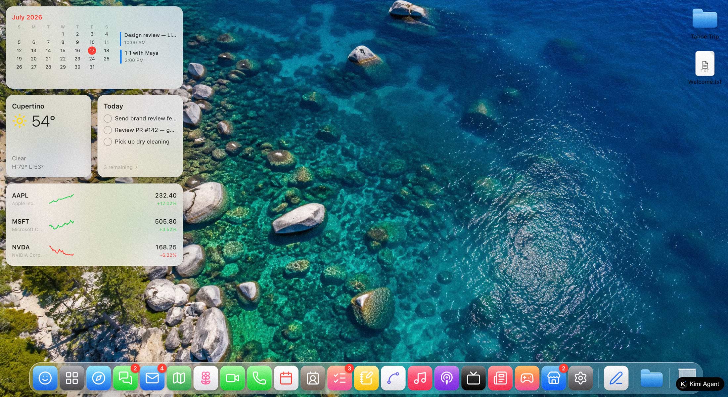The height and width of the screenshot is (397, 728).
Task: Open the 1:1 with Maya event
Action: tap(148, 56)
